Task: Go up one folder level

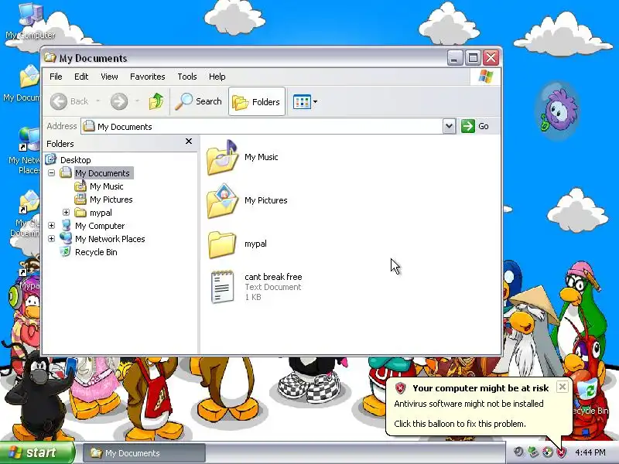Action: coord(156,101)
